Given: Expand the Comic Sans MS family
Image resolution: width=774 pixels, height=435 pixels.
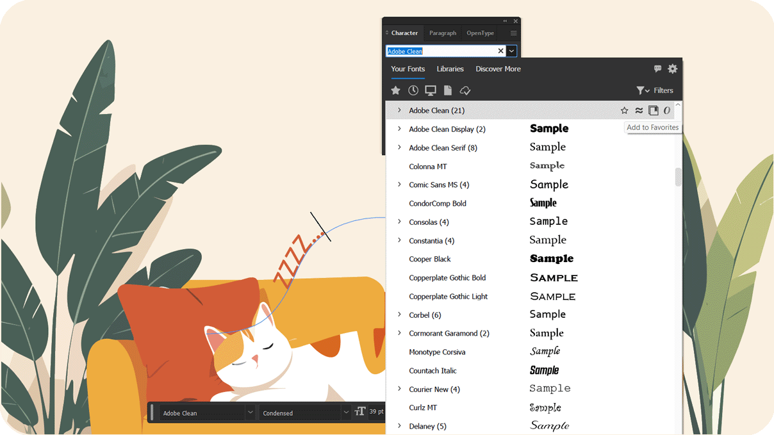Looking at the screenshot, I should click(x=399, y=185).
